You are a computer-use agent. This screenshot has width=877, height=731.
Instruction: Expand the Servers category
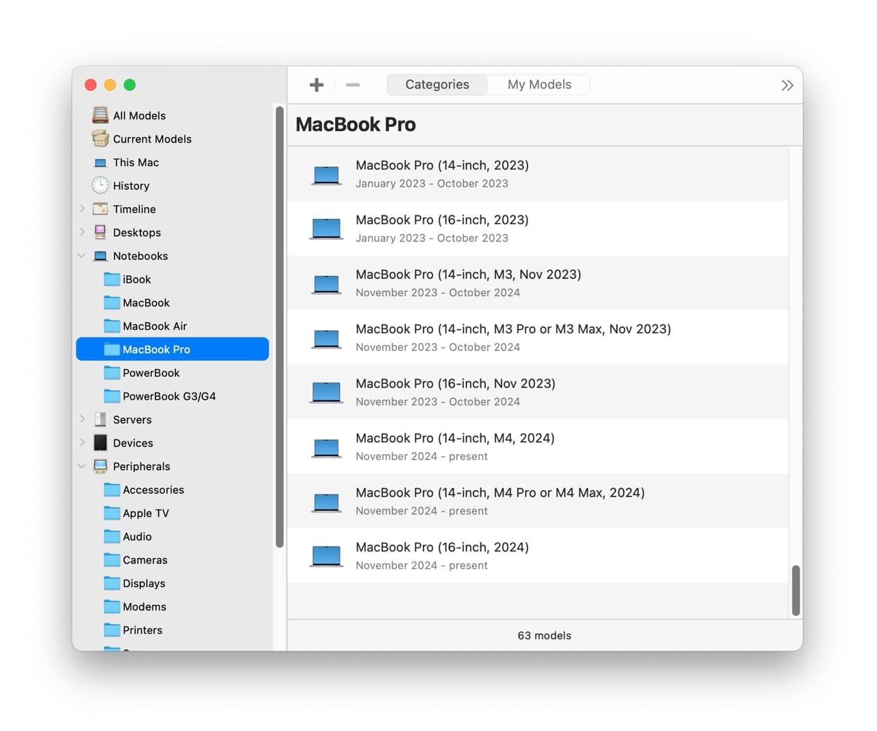(82, 419)
